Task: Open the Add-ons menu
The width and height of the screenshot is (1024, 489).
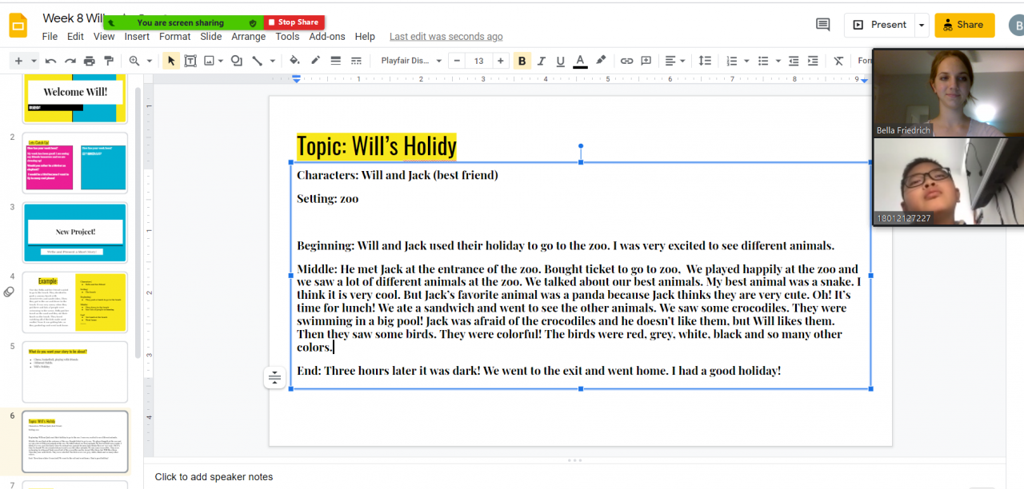Action: [x=327, y=37]
